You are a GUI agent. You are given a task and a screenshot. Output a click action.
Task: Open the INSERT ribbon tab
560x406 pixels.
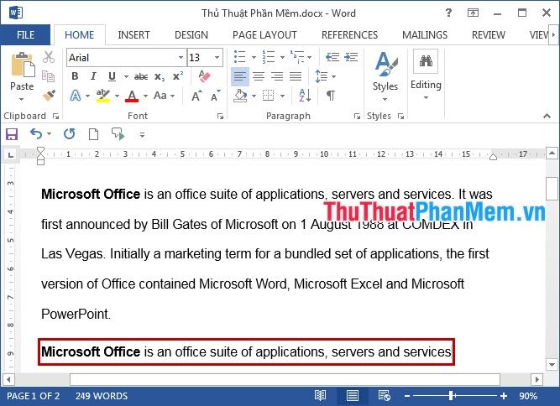134,35
